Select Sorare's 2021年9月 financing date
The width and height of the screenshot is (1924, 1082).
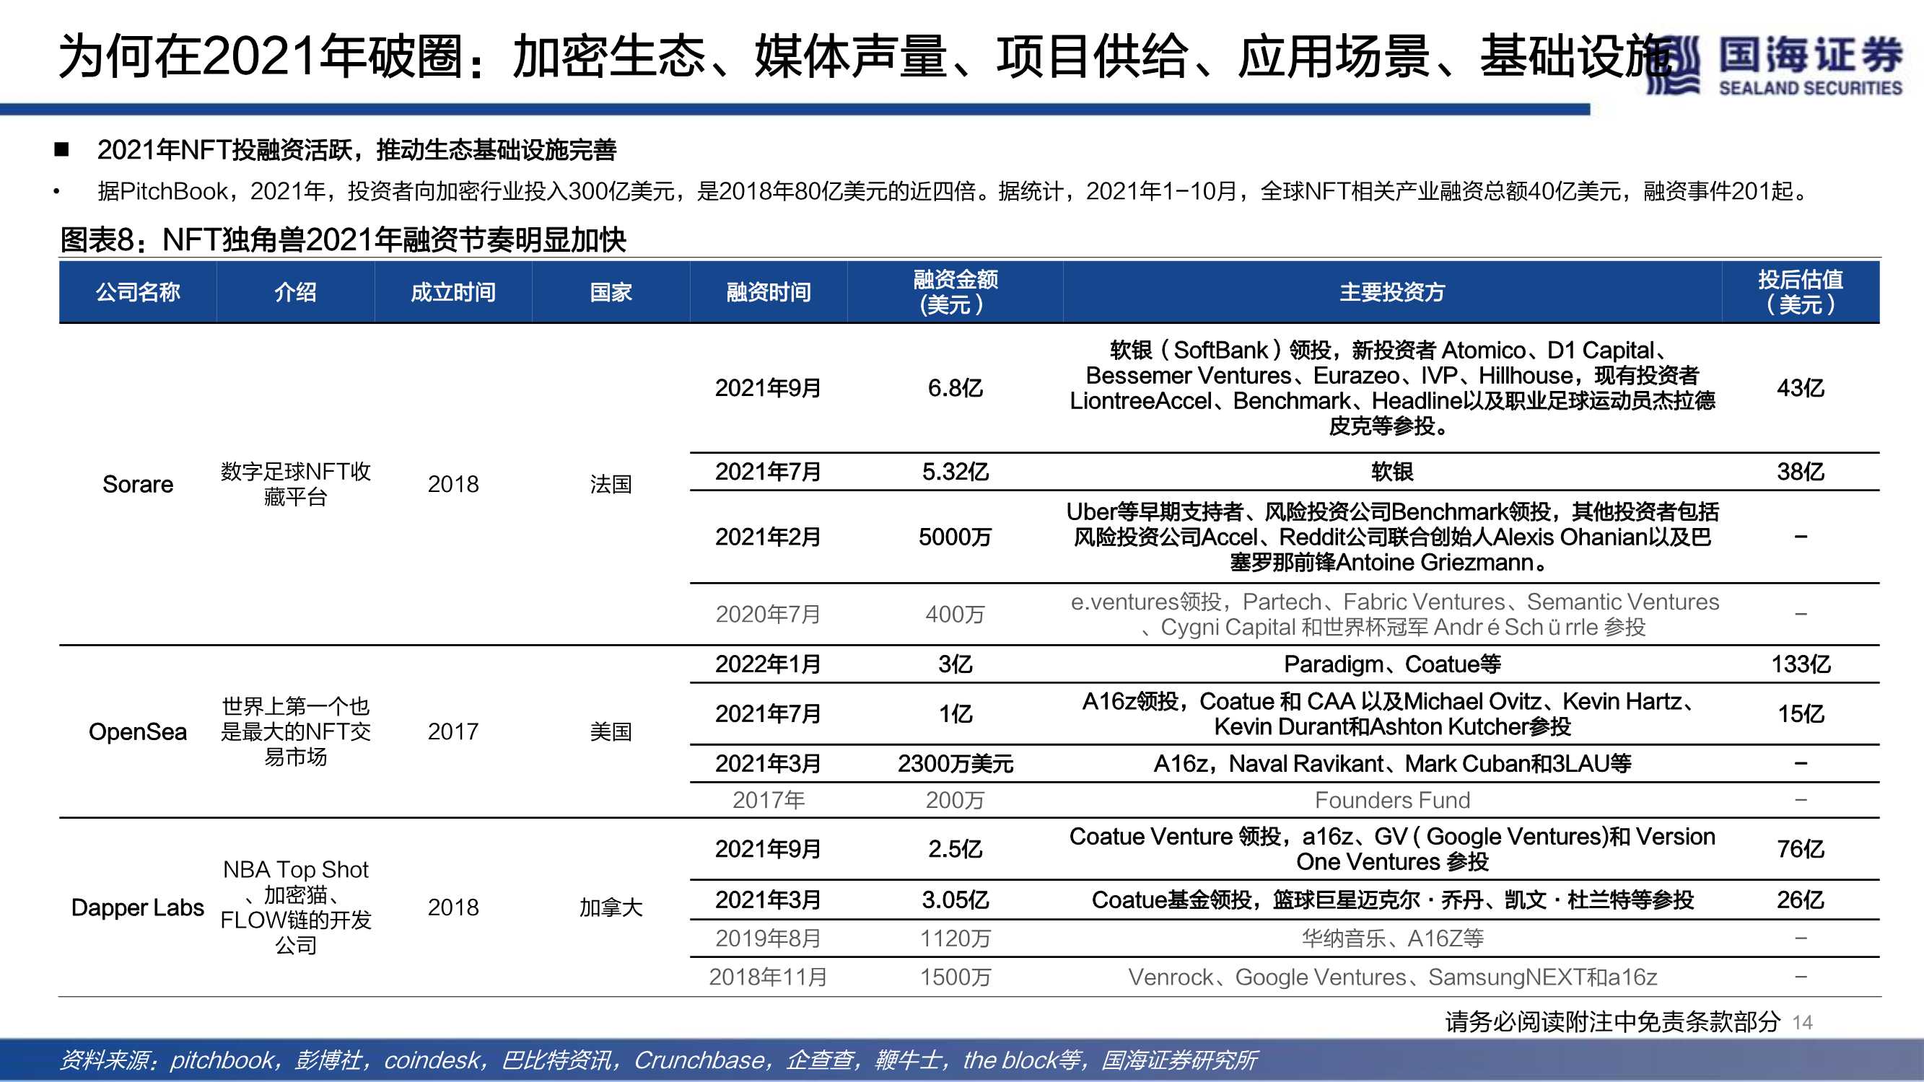tap(768, 388)
